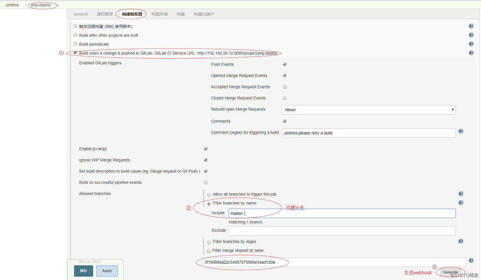Switch to the General tab
This screenshot has height=280, width=481.
80,14
